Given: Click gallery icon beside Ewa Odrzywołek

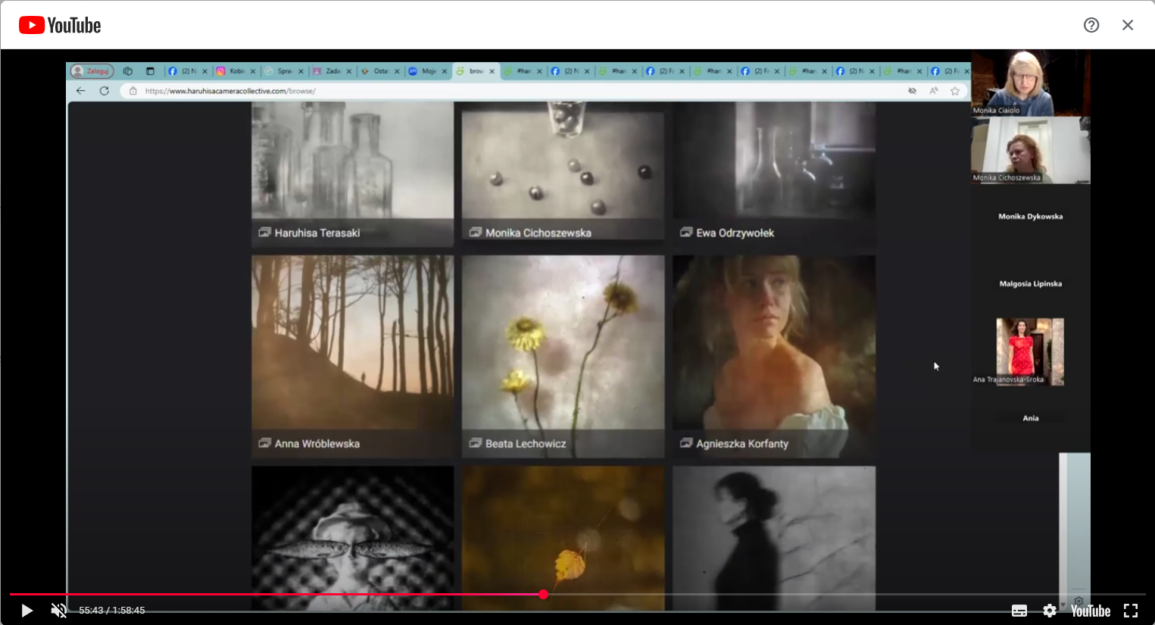Looking at the screenshot, I should [x=685, y=232].
